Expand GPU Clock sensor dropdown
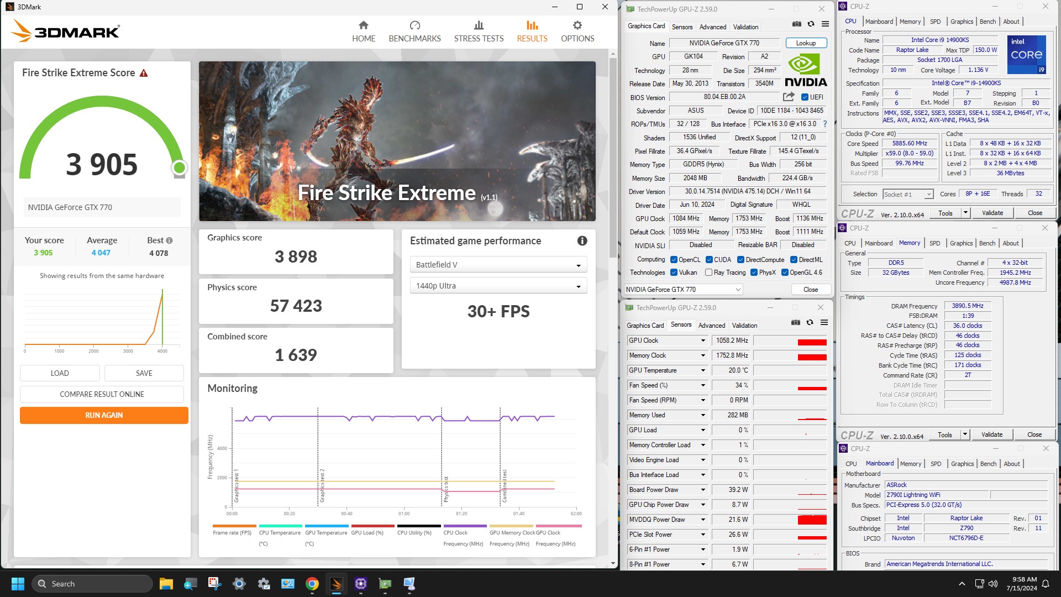Screen dimensions: 1061x597 (703, 341)
